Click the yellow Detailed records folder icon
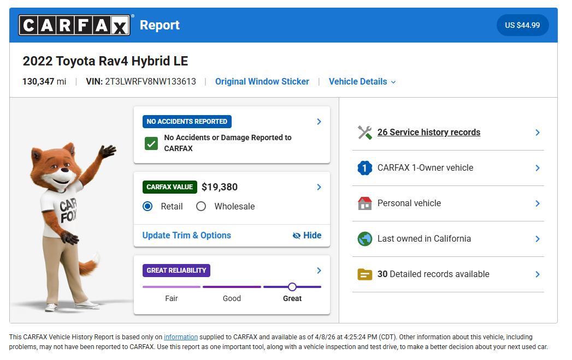Image resolution: width=572 pixels, height=360 pixels. [x=364, y=274]
